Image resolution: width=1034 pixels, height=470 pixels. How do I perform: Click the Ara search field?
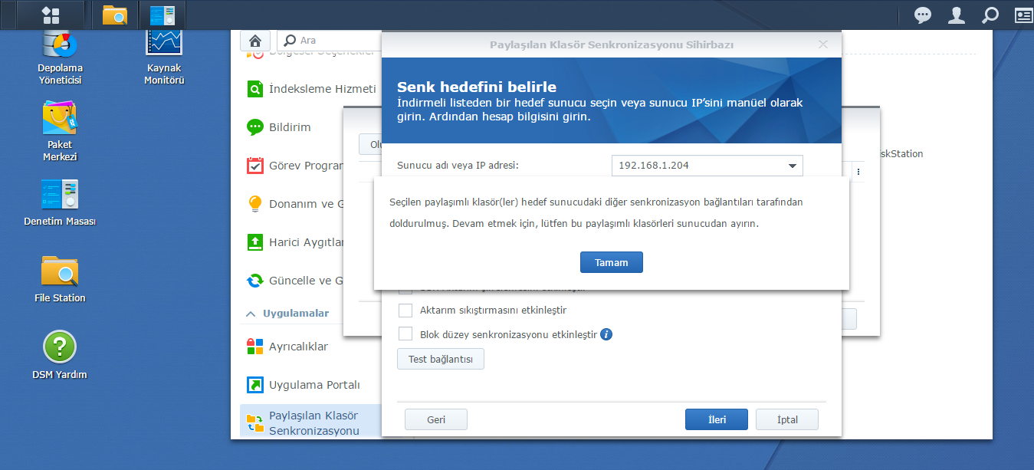pos(337,41)
